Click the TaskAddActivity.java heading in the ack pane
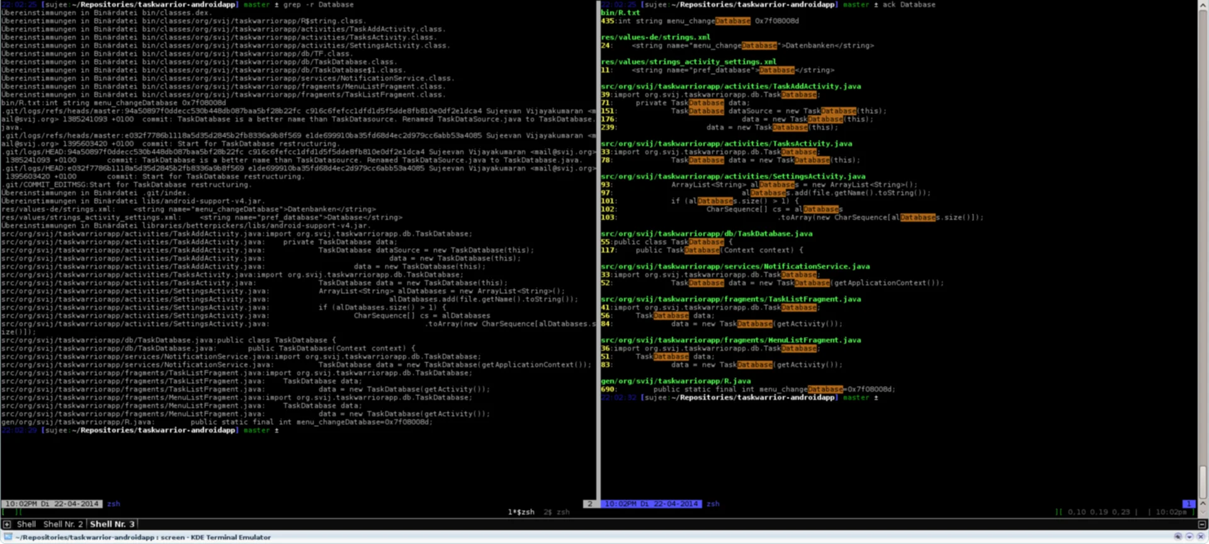The height and width of the screenshot is (544, 1209). pos(731,86)
